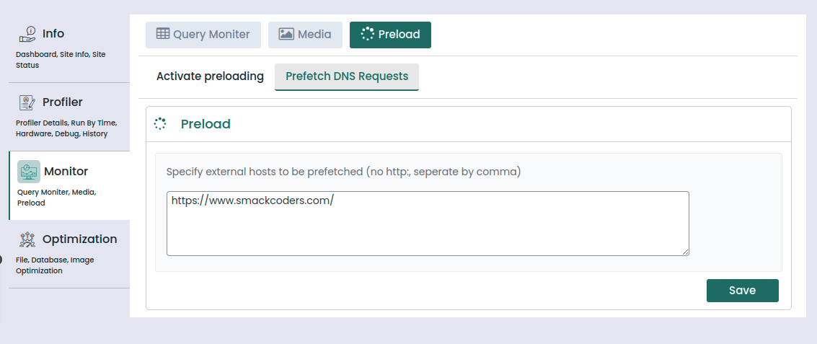Viewport: 817px width, 344px height.
Task: Click the Monitor sidebar icon
Action: 29,172
